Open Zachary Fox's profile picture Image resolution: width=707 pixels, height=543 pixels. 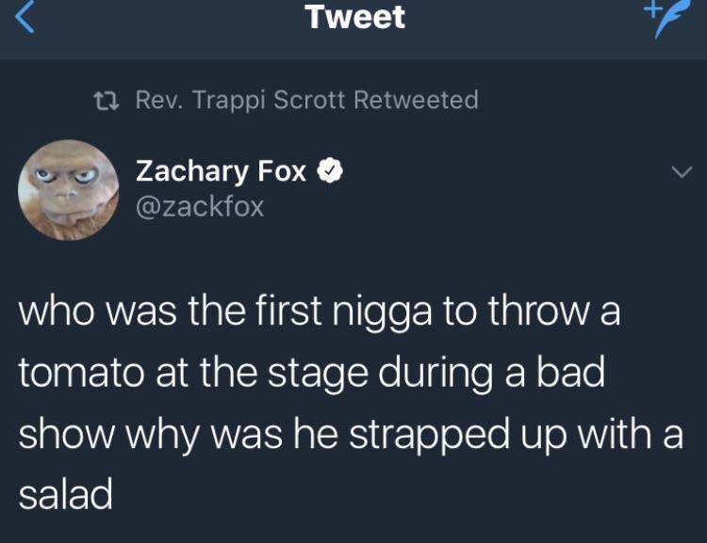tap(66, 190)
